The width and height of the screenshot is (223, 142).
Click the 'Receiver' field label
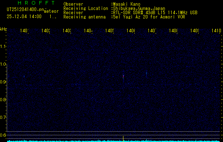point(73,13)
